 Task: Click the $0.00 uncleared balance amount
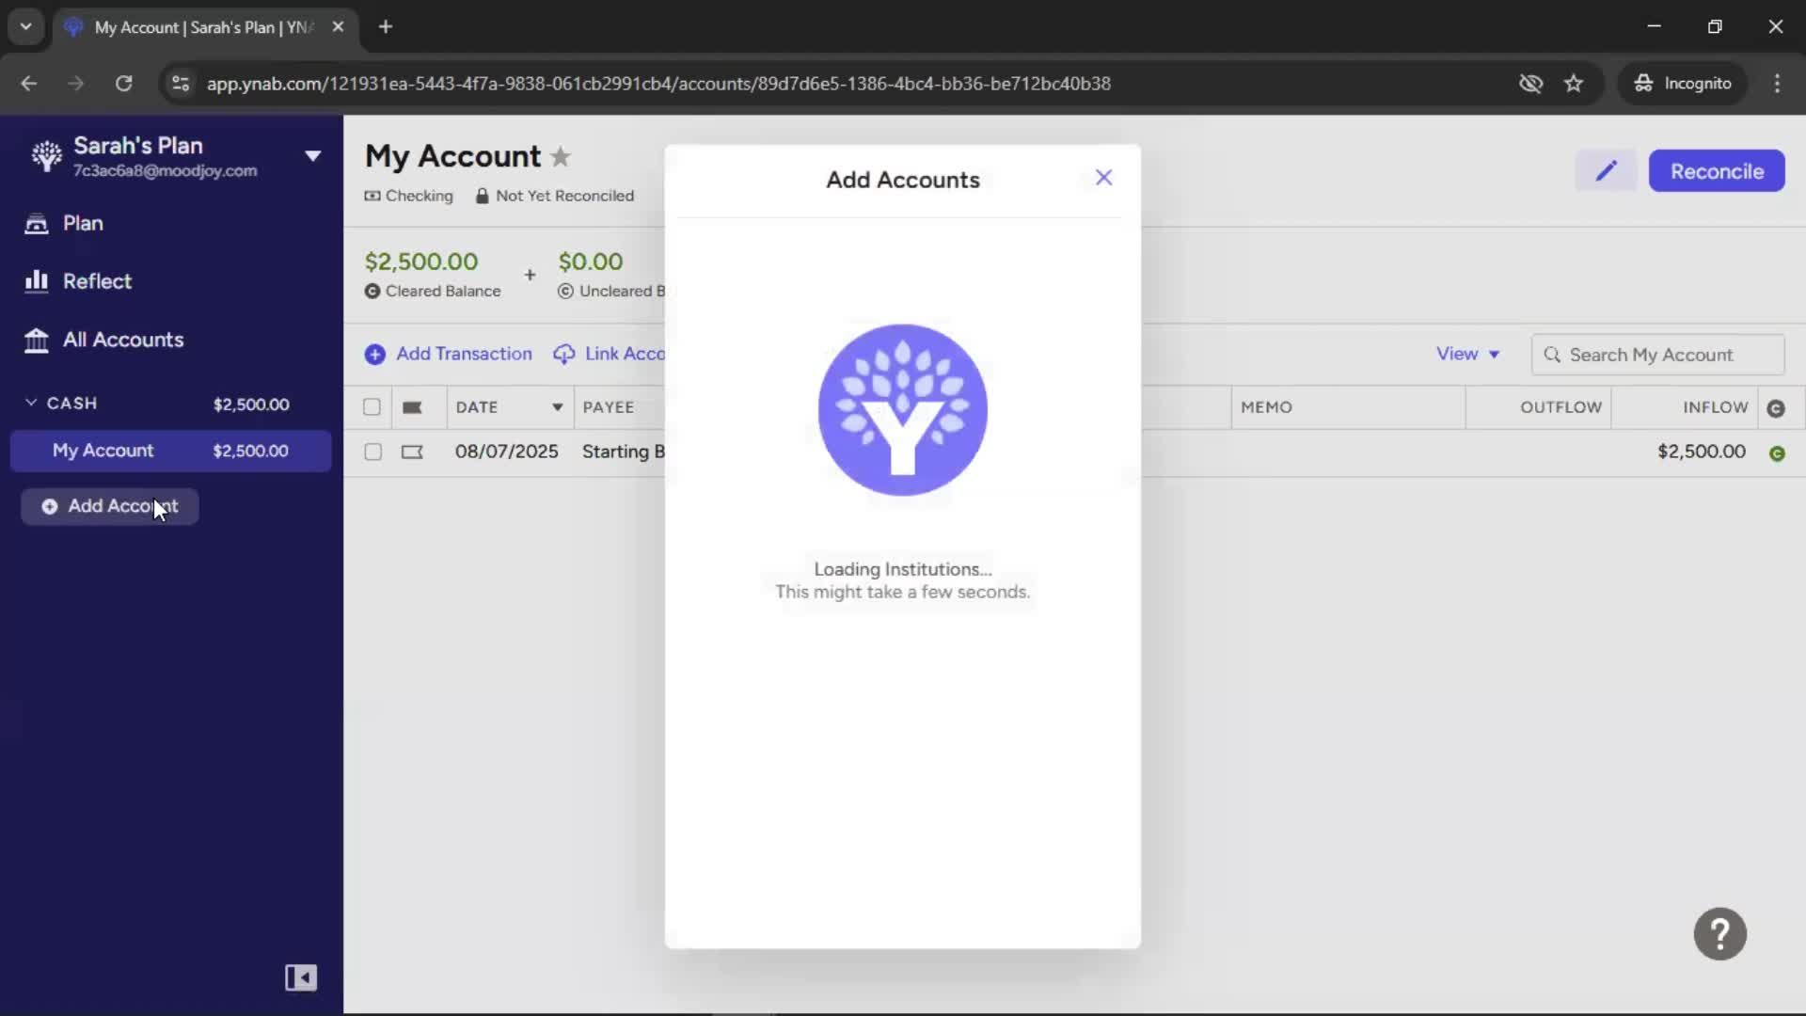(x=591, y=262)
